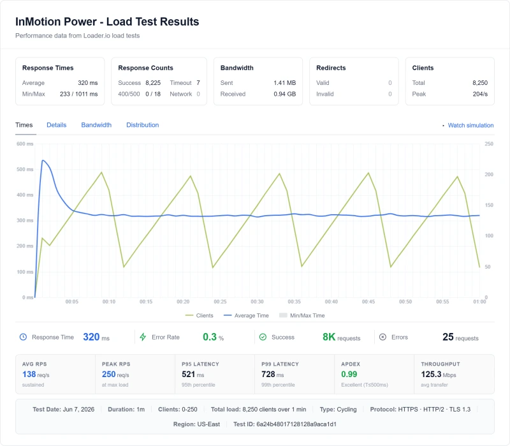Click the average value 320 ms in Response Times
Viewport: 510px width, 446px height.
[88, 83]
